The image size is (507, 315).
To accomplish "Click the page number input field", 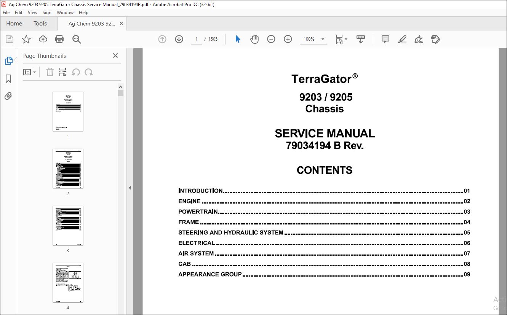I will pyautogui.click(x=197, y=39).
